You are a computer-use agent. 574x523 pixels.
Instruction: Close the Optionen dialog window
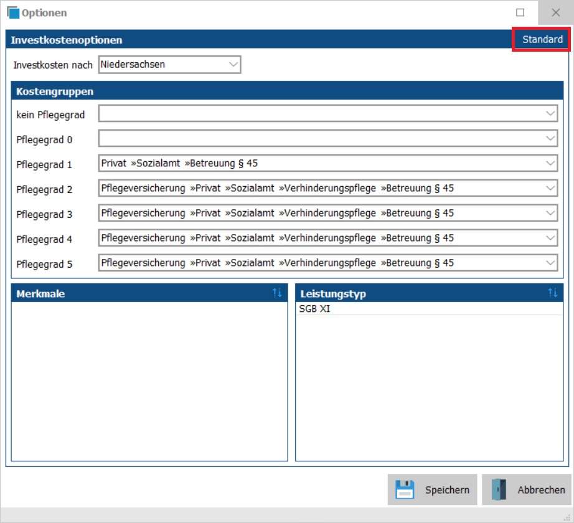555,12
